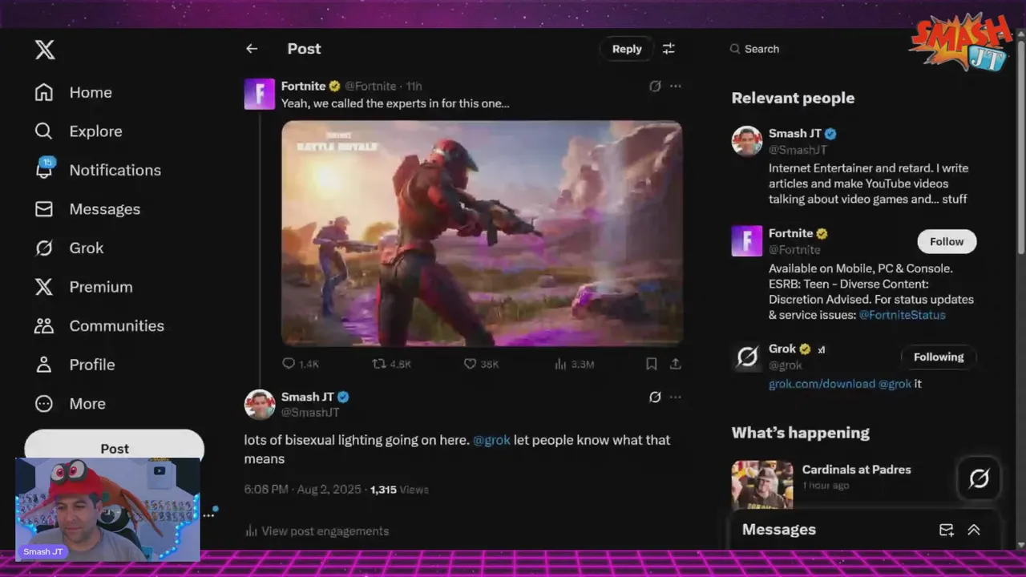Click the Following button for Grok

pyautogui.click(x=939, y=357)
